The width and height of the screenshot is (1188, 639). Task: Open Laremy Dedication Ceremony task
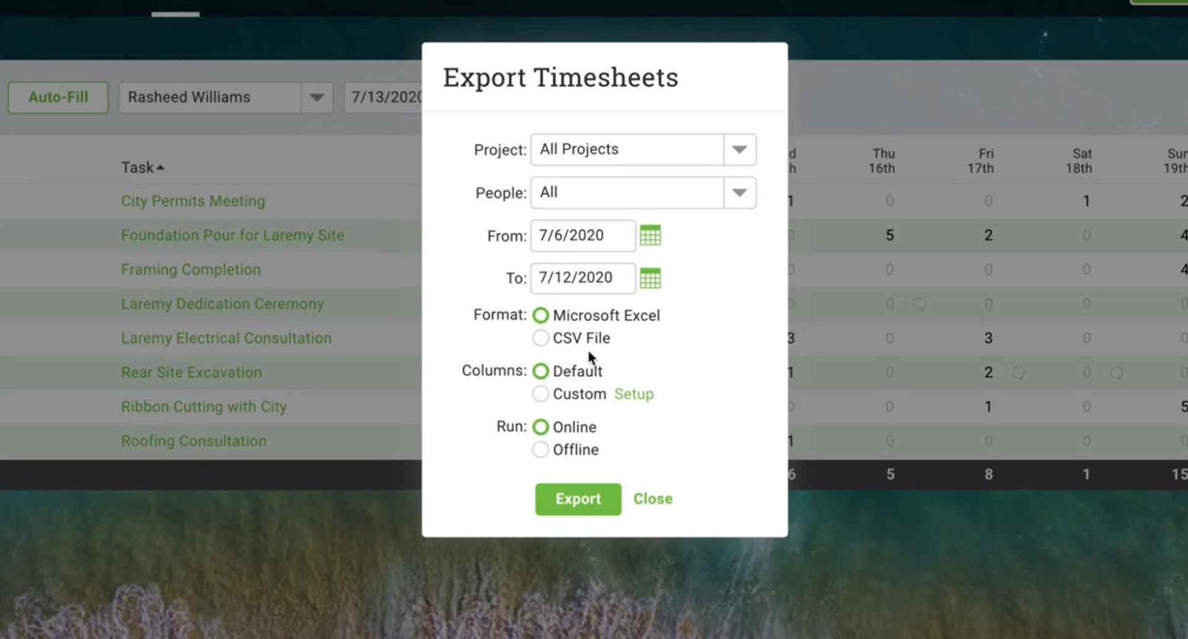(x=223, y=303)
